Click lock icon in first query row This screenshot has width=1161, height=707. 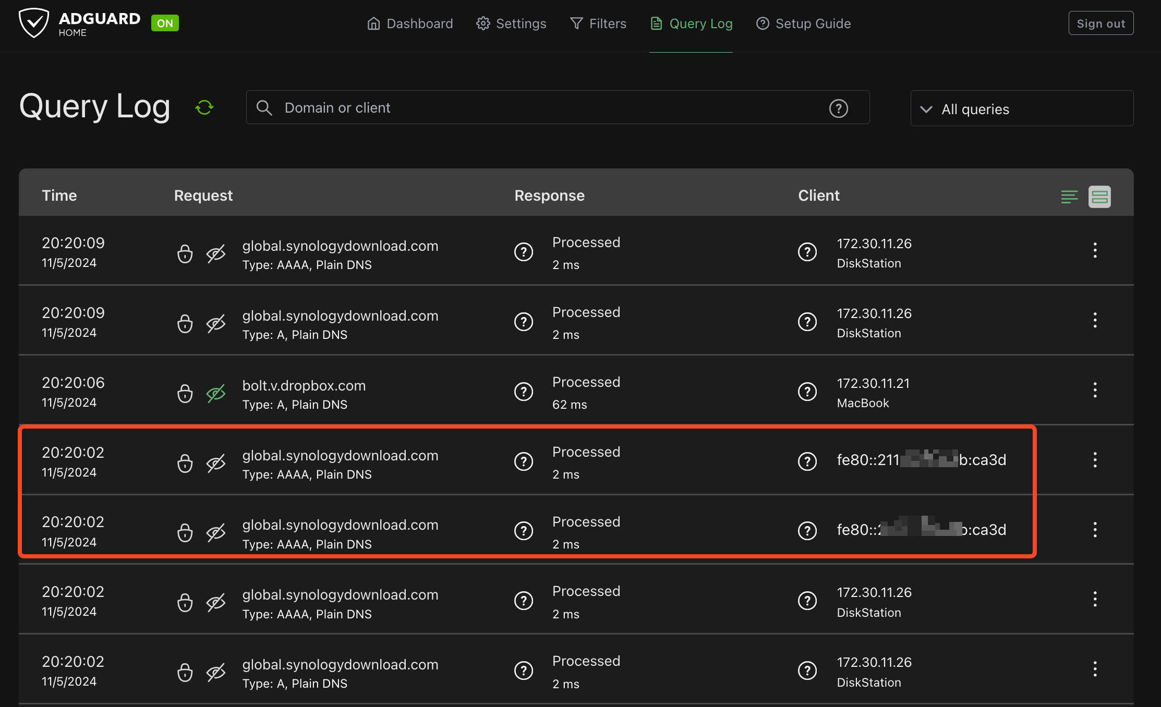185,254
